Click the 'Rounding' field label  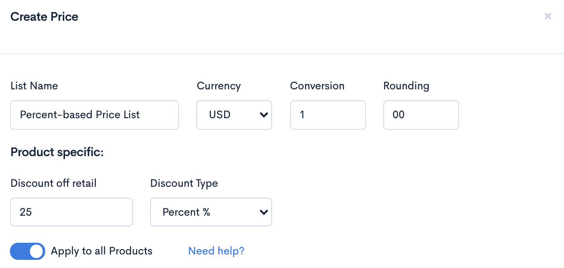[406, 86]
